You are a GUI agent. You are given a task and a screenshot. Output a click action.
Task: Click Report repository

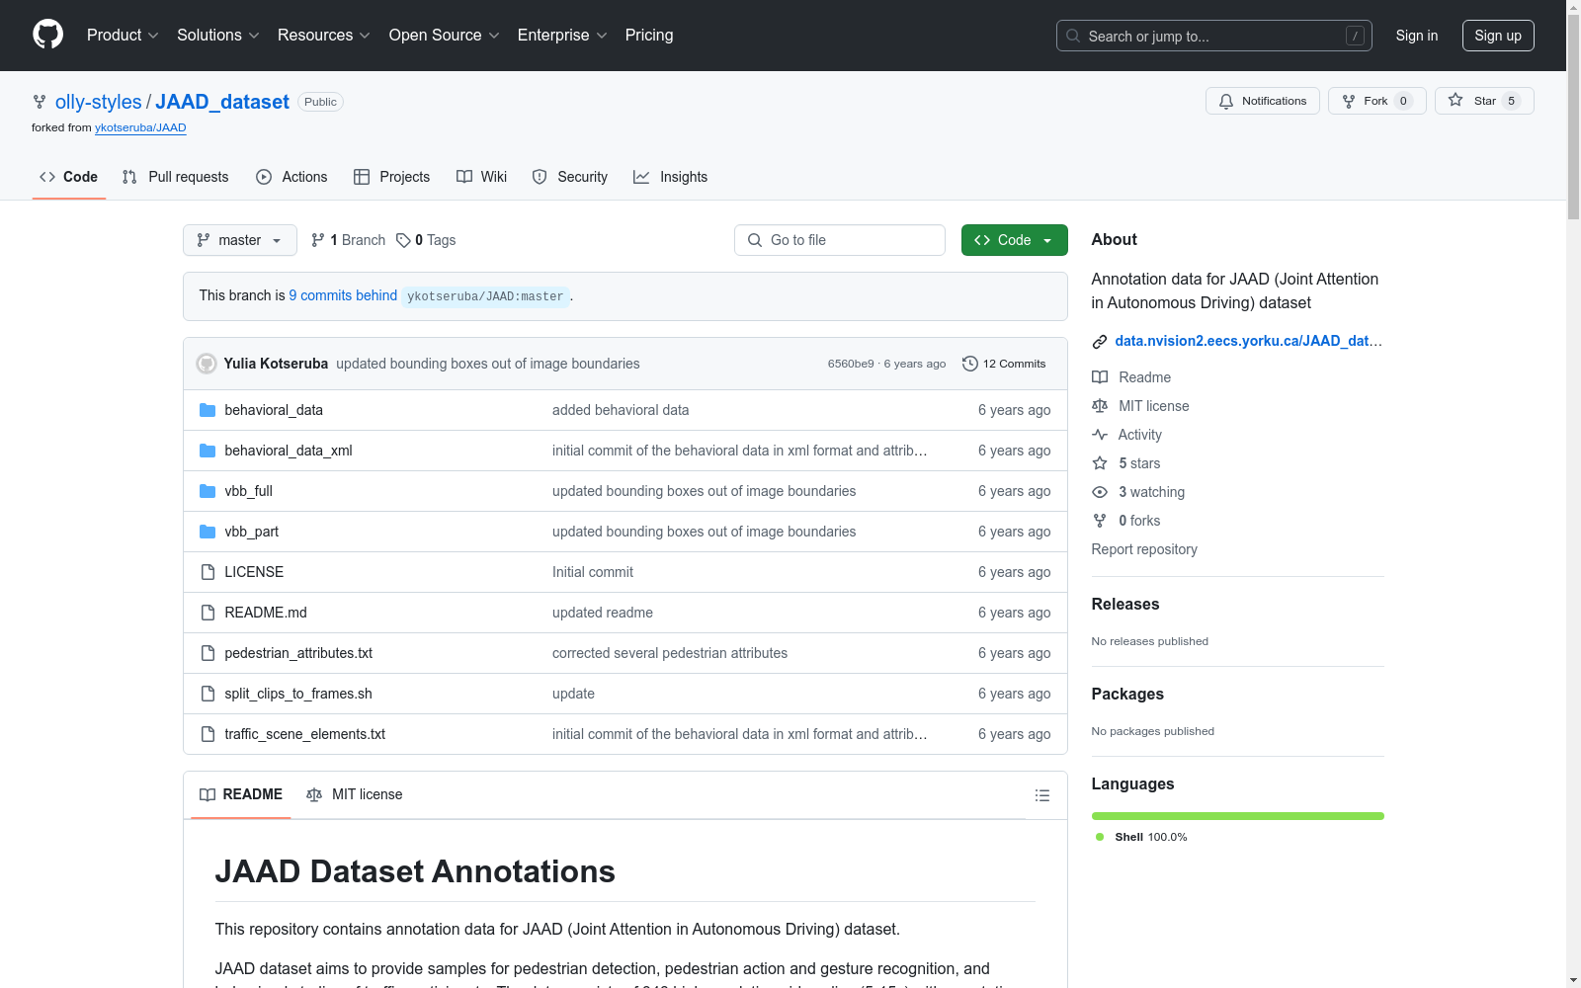pos(1144,549)
